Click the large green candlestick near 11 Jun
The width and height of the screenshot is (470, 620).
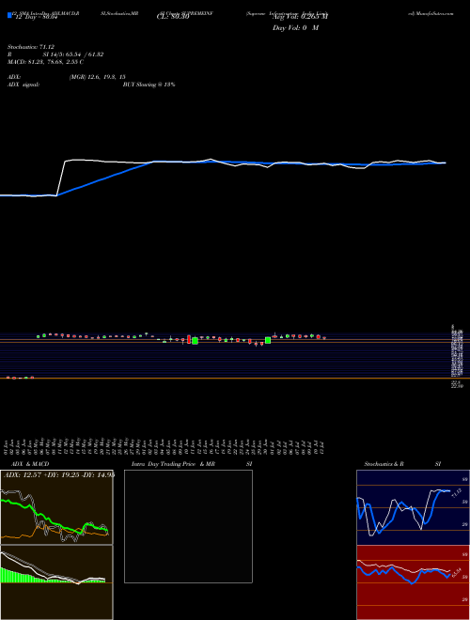[195, 341]
